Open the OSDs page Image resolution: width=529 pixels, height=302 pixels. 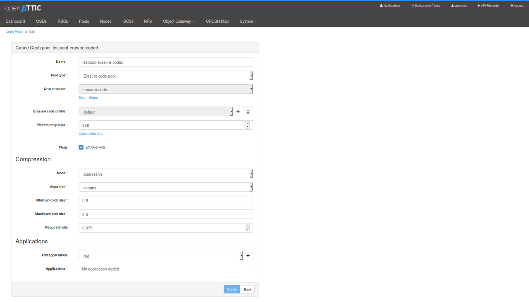(x=41, y=21)
